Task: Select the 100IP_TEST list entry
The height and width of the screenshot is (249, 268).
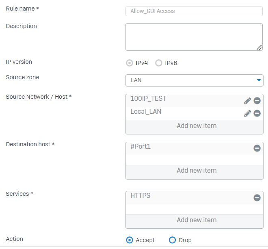Action: click(x=148, y=99)
